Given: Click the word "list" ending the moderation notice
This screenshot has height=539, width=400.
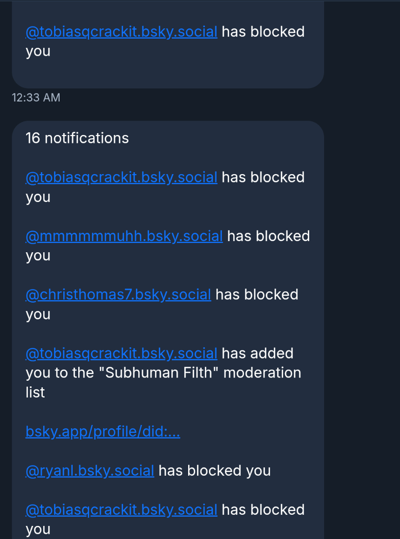Looking at the screenshot, I should (x=35, y=393).
